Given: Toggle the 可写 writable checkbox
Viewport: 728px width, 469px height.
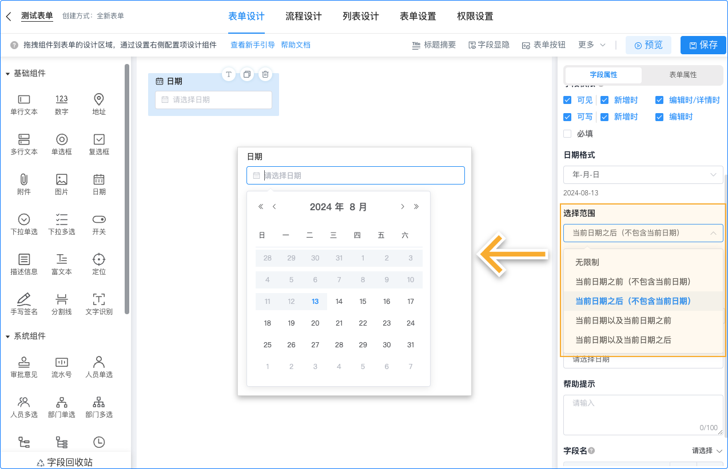Looking at the screenshot, I should [x=567, y=117].
